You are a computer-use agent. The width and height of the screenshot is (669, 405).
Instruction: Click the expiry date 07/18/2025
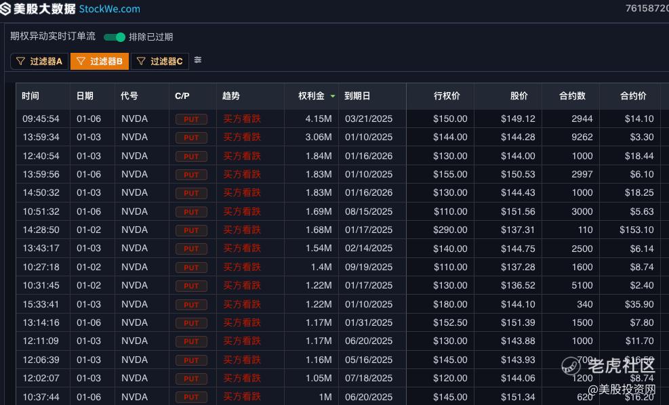tap(369, 378)
